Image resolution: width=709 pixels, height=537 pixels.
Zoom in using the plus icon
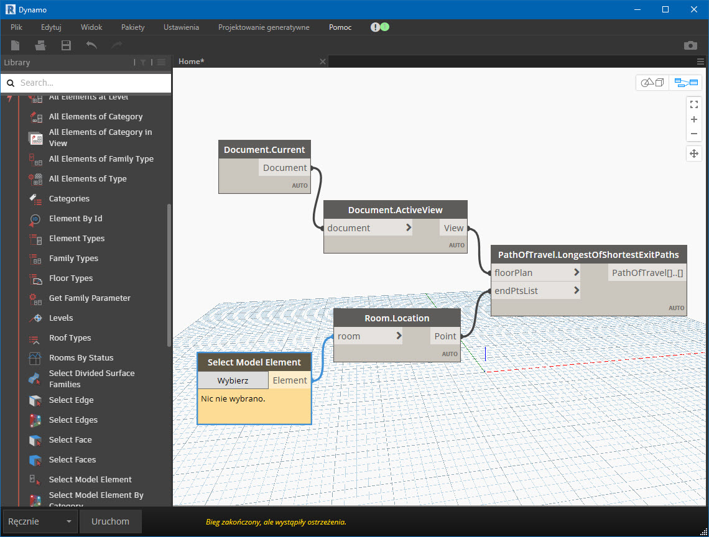click(694, 119)
